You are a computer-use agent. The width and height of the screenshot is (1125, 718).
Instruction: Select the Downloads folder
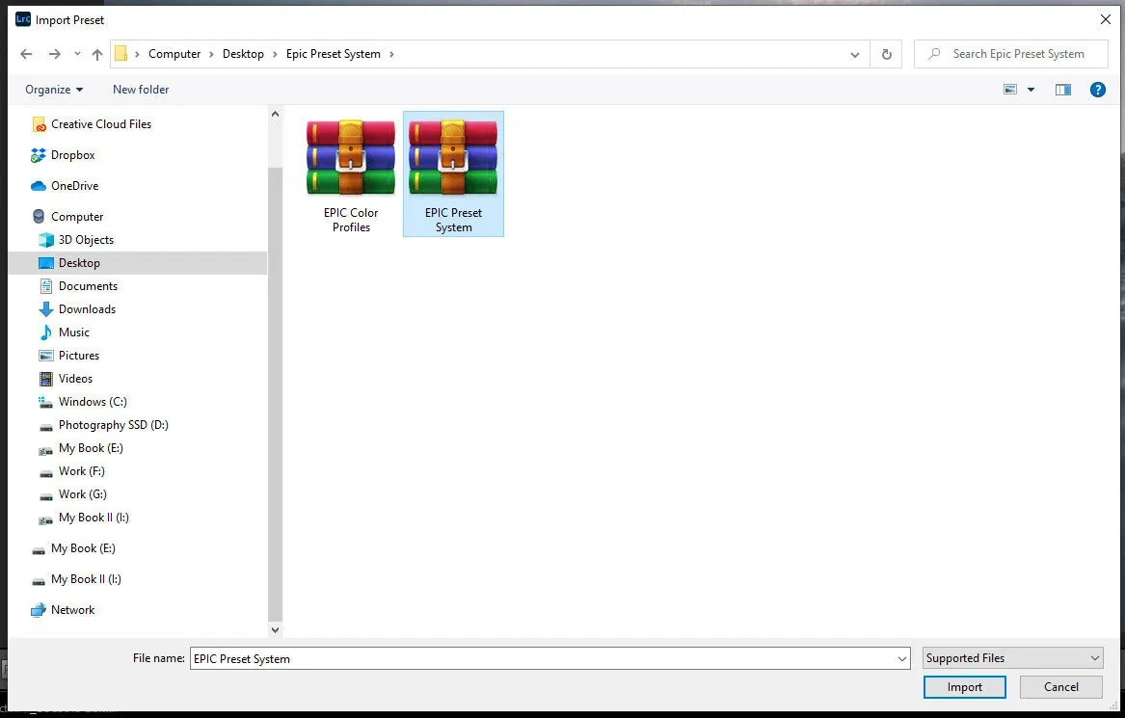click(x=86, y=308)
